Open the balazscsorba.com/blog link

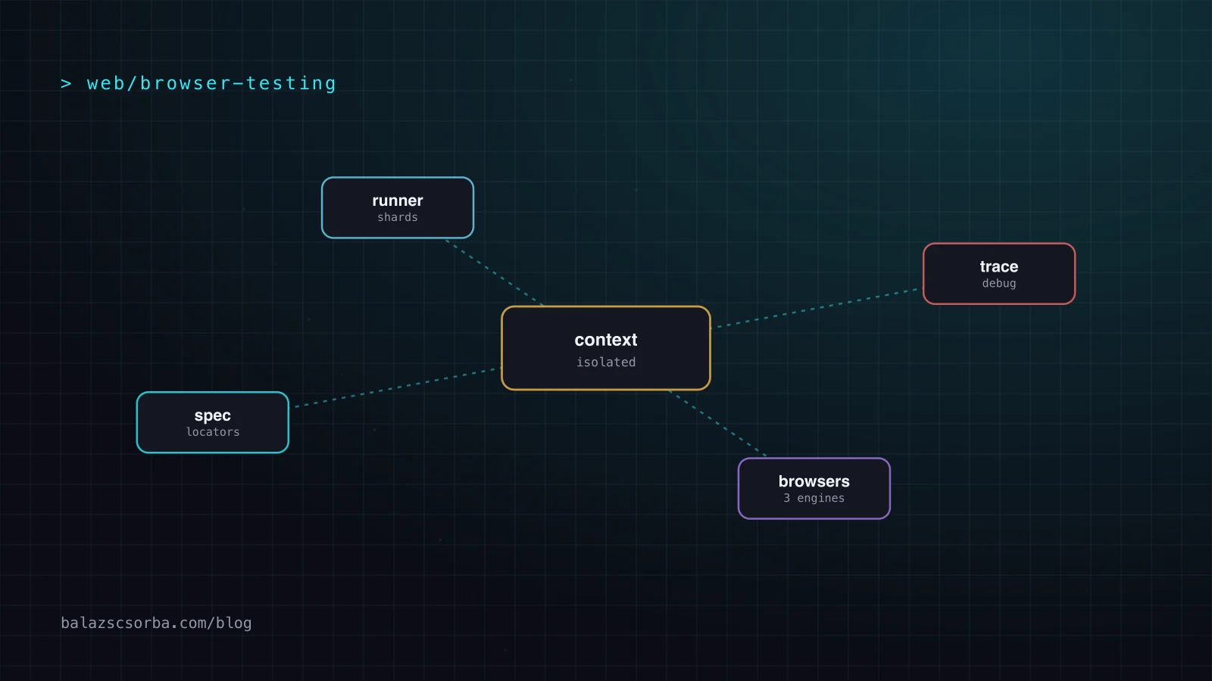click(x=156, y=623)
